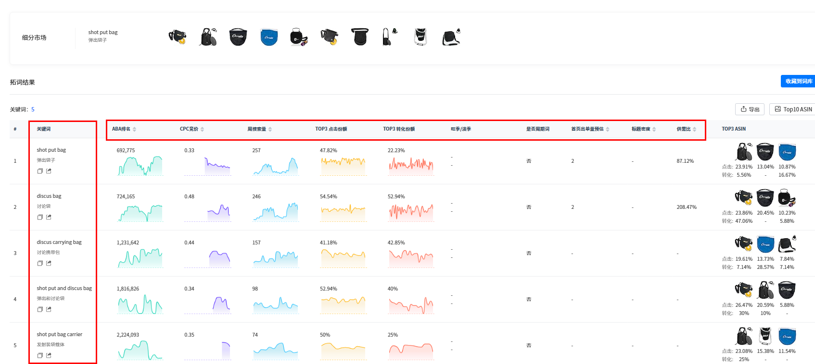The image size is (815, 364).
Task: Click the blue 收藏到词库 button
Action: 798,81
